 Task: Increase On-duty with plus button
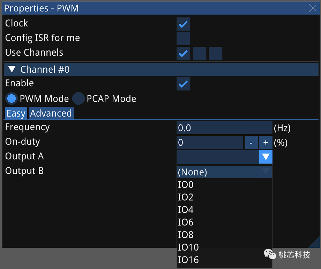coord(266,143)
